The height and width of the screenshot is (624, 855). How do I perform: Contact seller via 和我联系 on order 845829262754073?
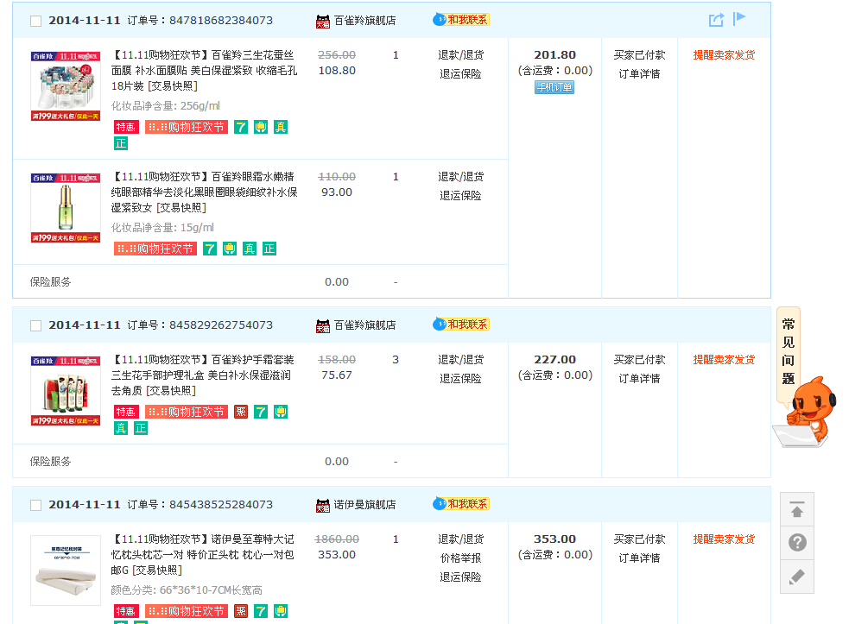click(461, 325)
